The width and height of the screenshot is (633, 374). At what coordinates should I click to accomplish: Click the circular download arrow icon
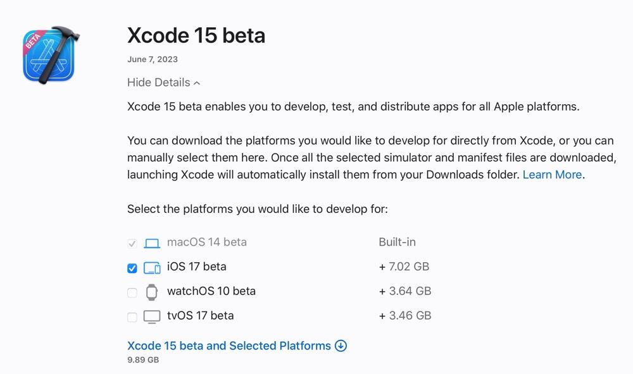(341, 346)
